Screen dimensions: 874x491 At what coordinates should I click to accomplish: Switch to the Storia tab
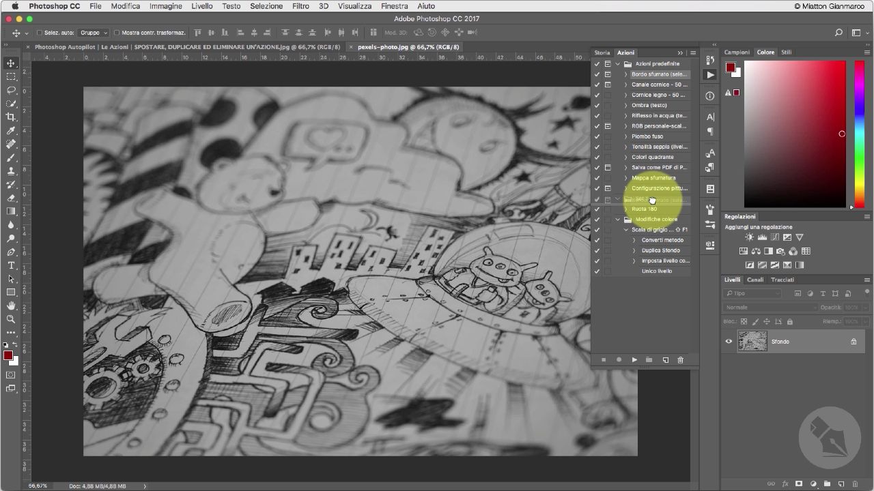[x=602, y=53]
